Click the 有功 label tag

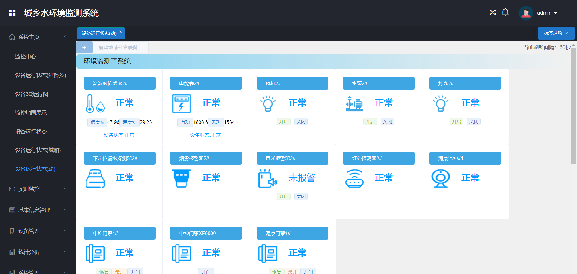[185, 122]
